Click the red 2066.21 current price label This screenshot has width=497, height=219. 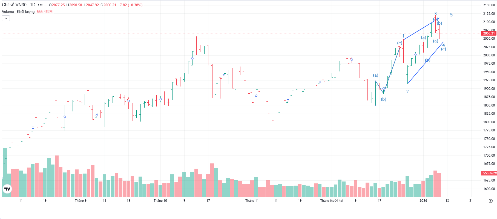[489, 33]
